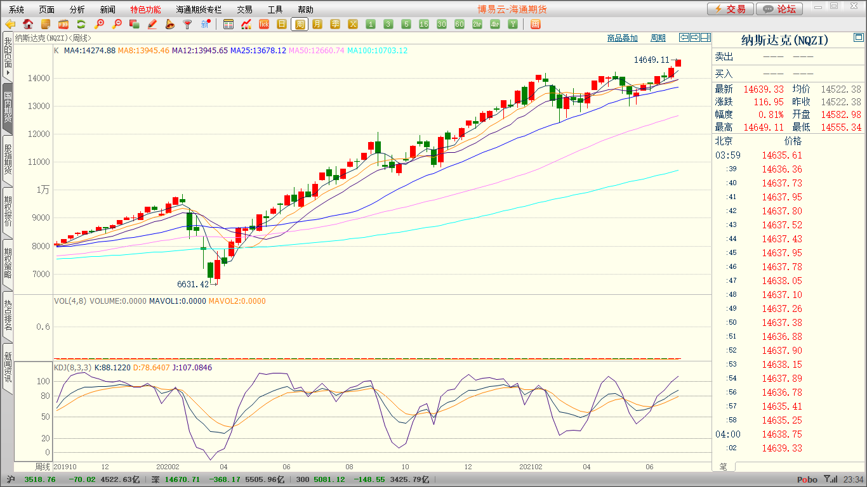Select the 5-minute chart period
The image size is (867, 487).
[x=406, y=24]
